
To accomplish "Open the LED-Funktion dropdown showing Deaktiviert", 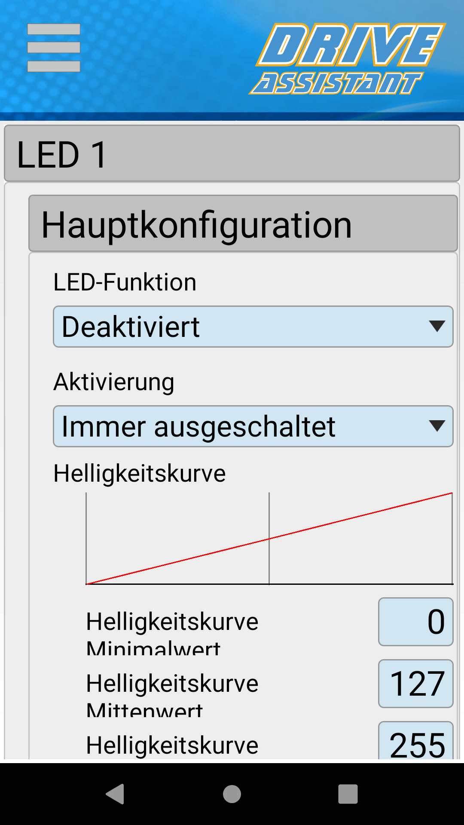I will 253,327.
